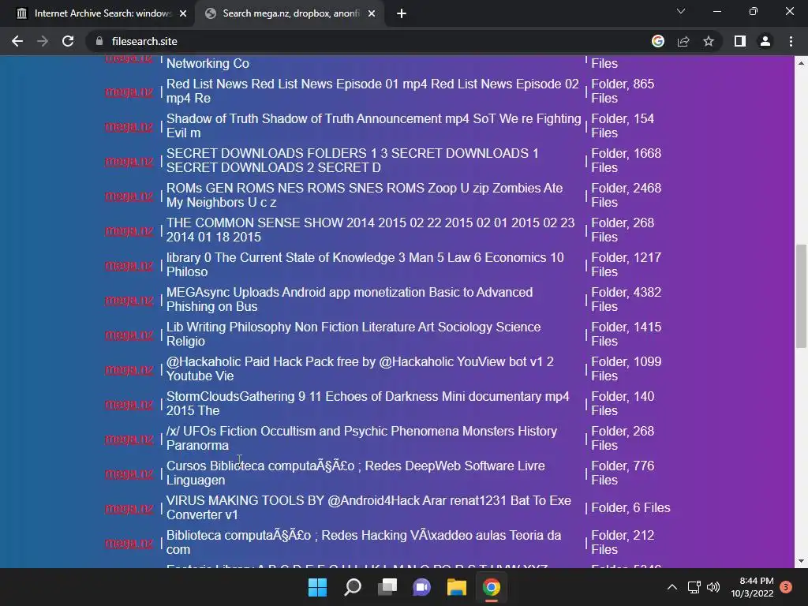Image resolution: width=808 pixels, height=606 pixels.
Task: Open the Chrome side panel
Action: pos(740,41)
